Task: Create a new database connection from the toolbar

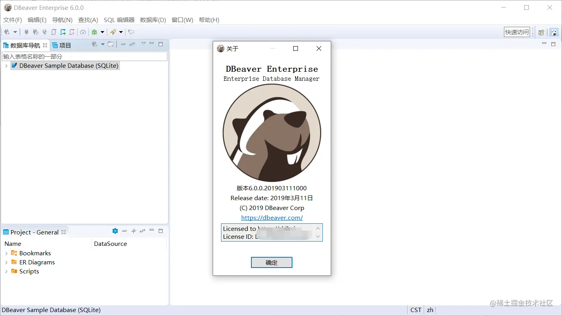Action: pyautogui.click(x=7, y=32)
